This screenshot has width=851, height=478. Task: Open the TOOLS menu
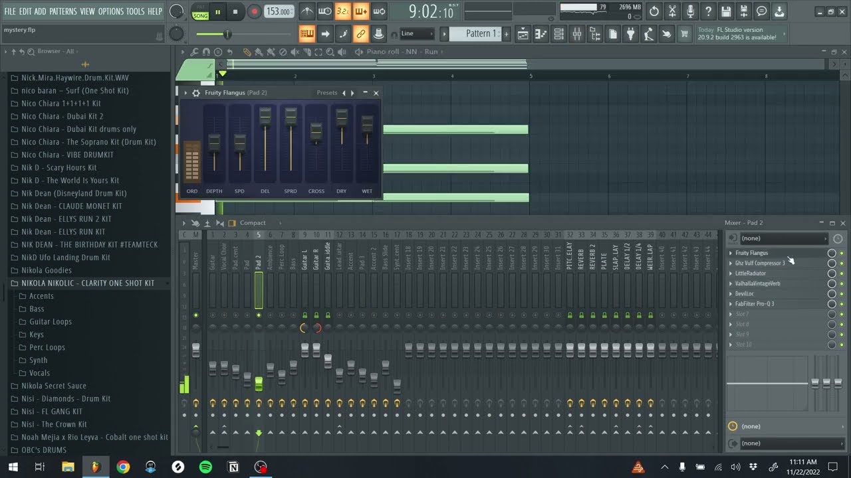click(x=135, y=11)
